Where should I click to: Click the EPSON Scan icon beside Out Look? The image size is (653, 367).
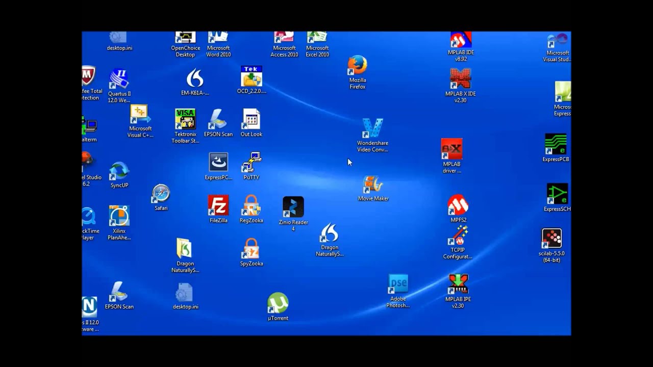(x=218, y=123)
